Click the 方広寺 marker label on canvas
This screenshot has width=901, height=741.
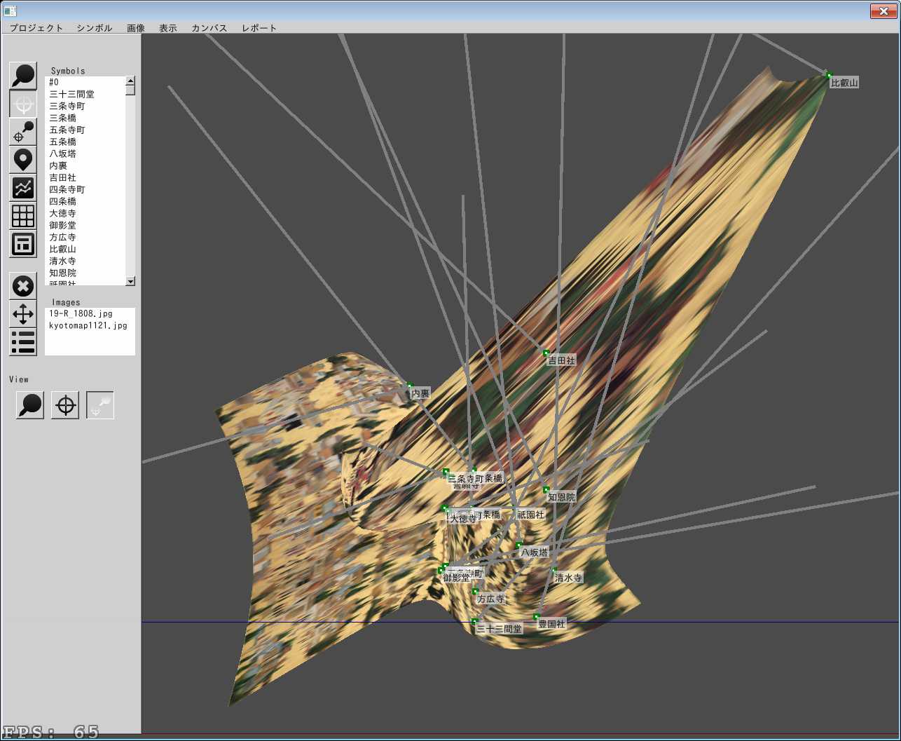(490, 599)
